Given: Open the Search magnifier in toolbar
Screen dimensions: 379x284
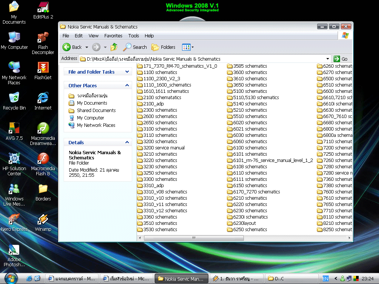Looking at the screenshot, I should [x=135, y=47].
